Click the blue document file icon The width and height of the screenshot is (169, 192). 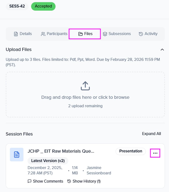point(17,155)
